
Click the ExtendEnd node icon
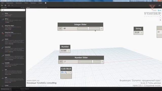(3, 56)
